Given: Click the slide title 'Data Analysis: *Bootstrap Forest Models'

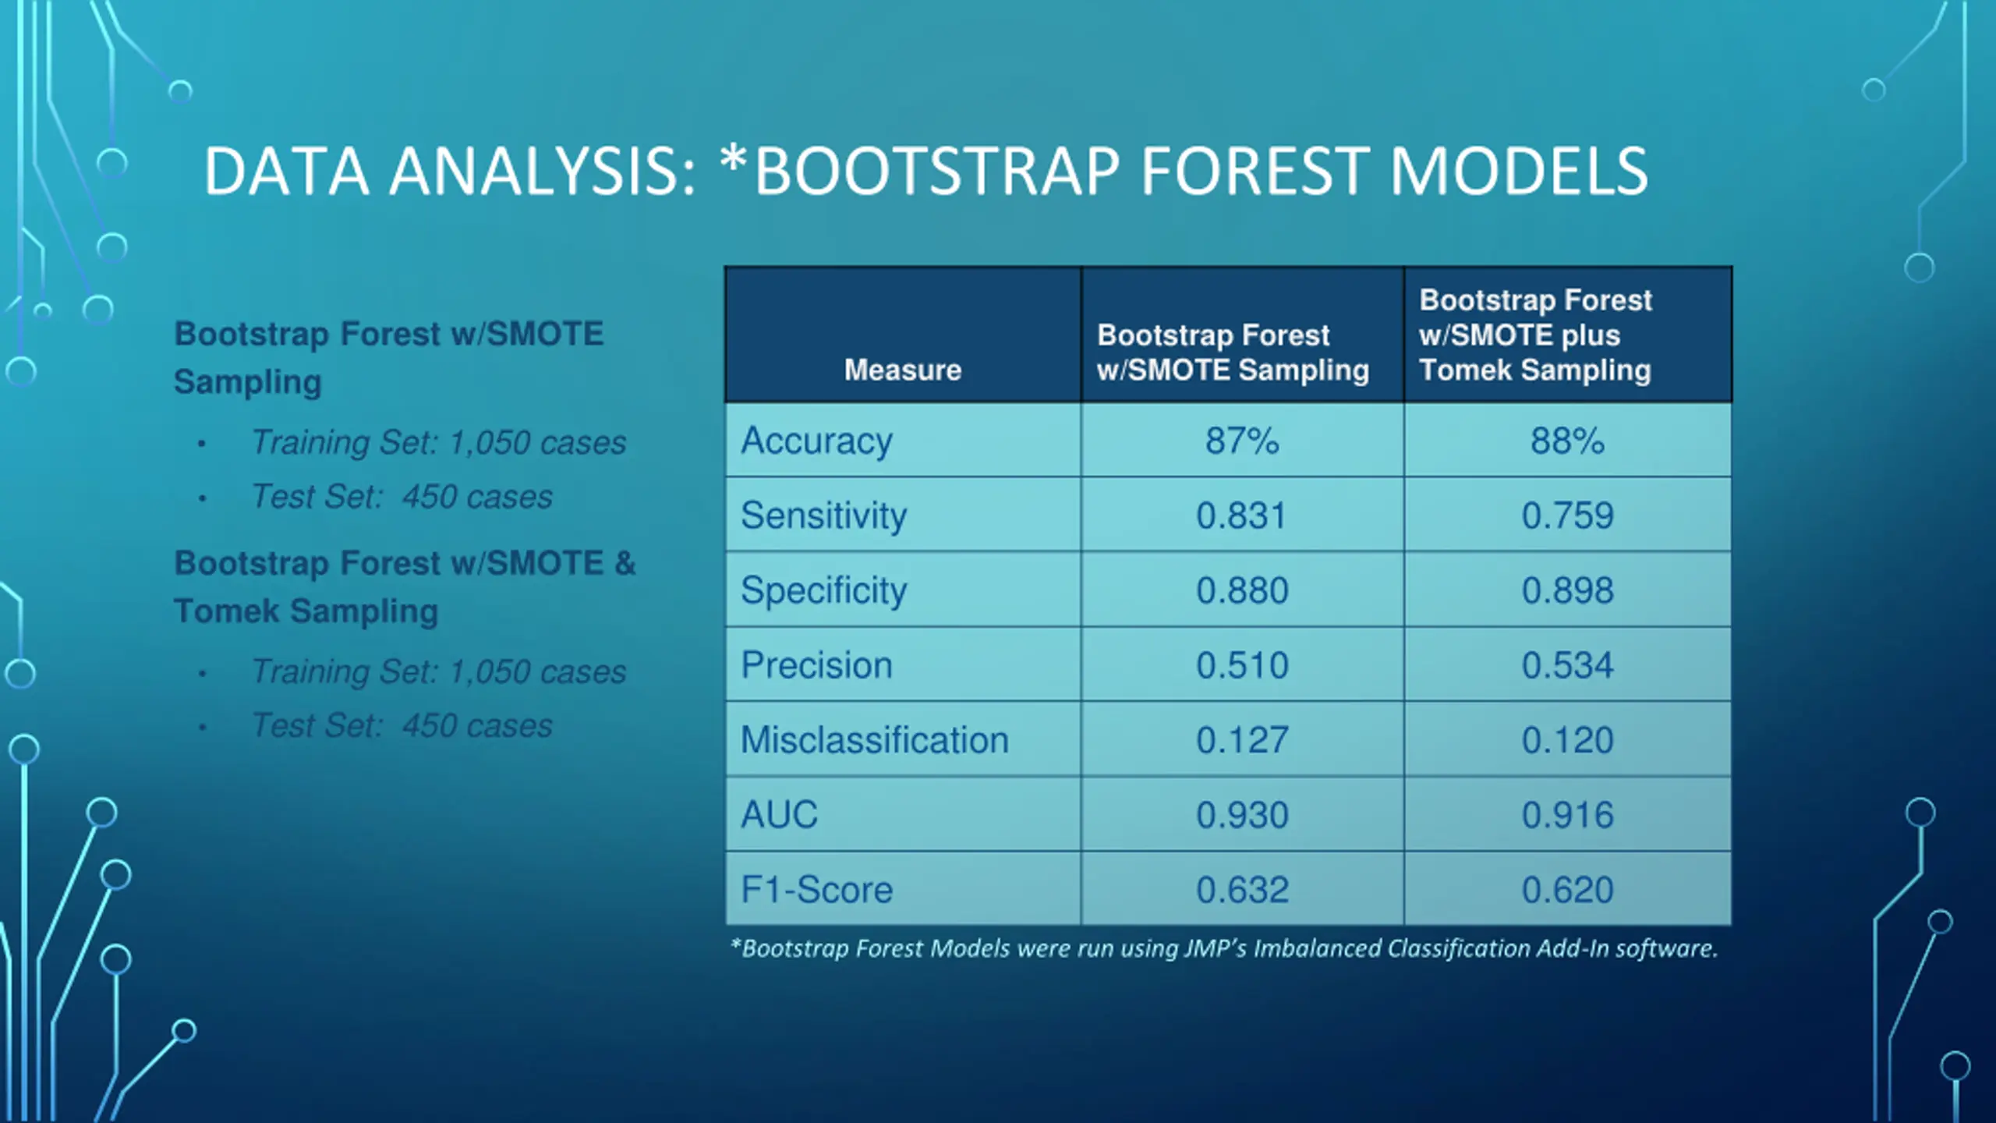Looking at the screenshot, I should coord(925,171).
